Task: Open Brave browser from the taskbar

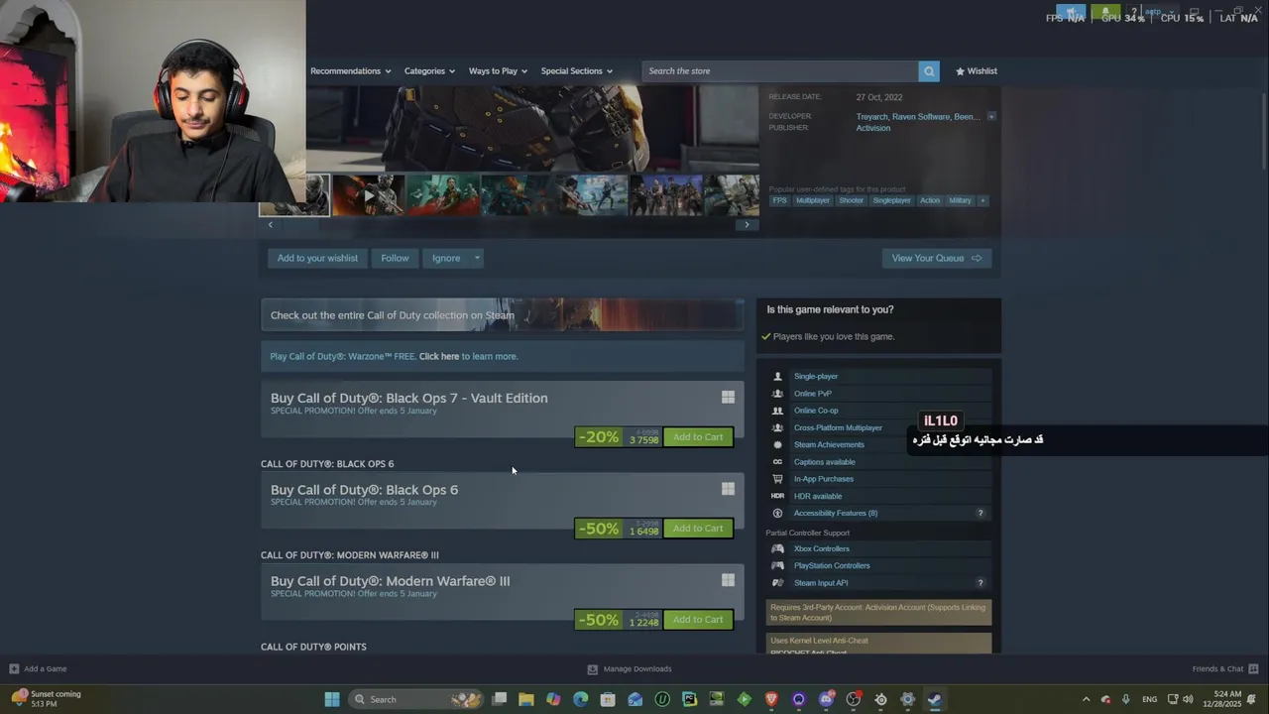Action: pos(771,699)
